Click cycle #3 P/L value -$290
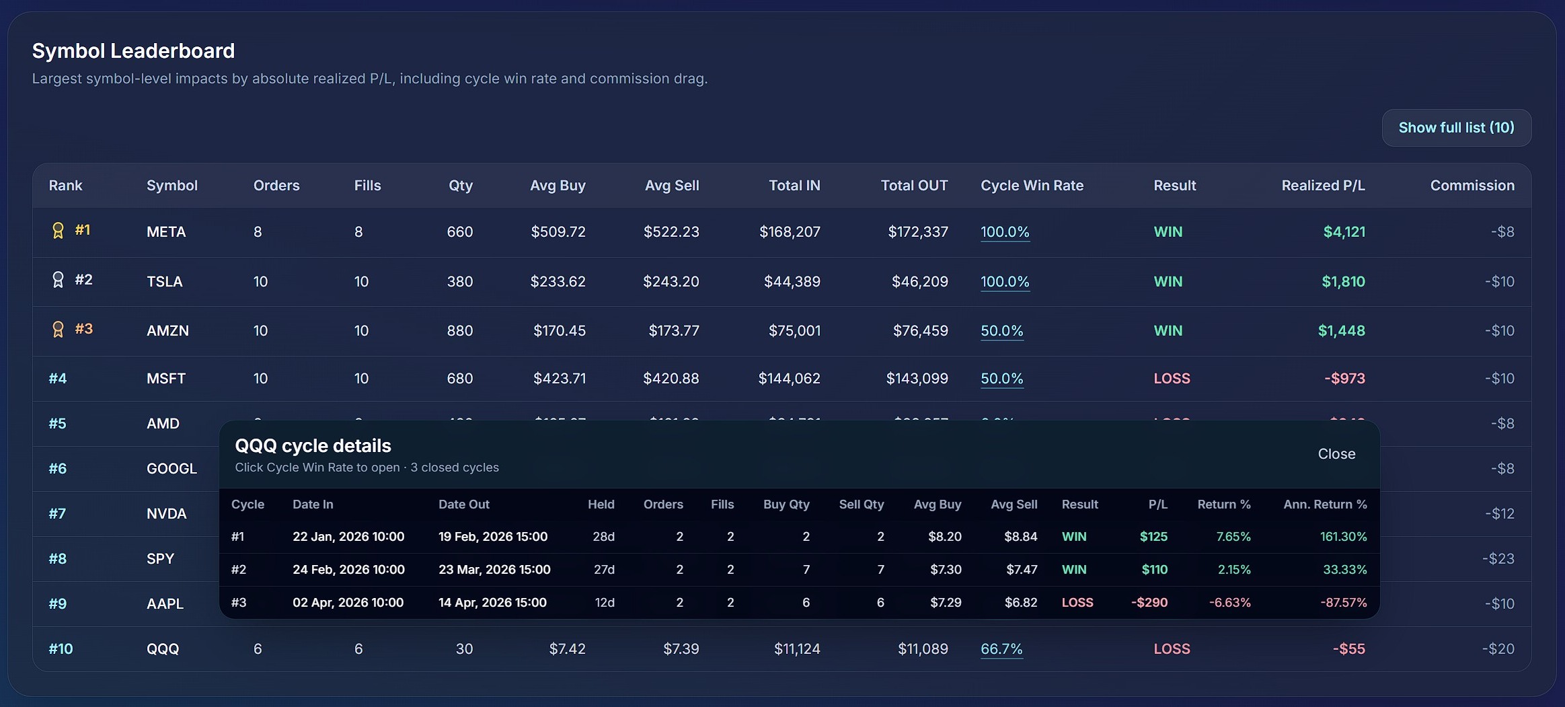 [x=1149, y=603]
